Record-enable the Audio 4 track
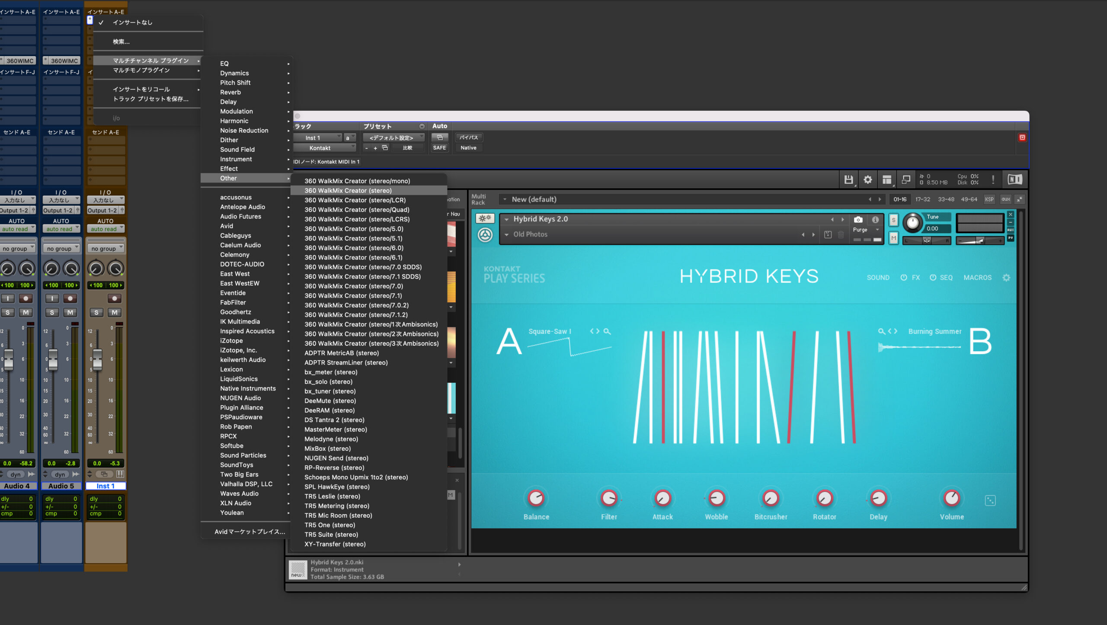 pos(26,298)
